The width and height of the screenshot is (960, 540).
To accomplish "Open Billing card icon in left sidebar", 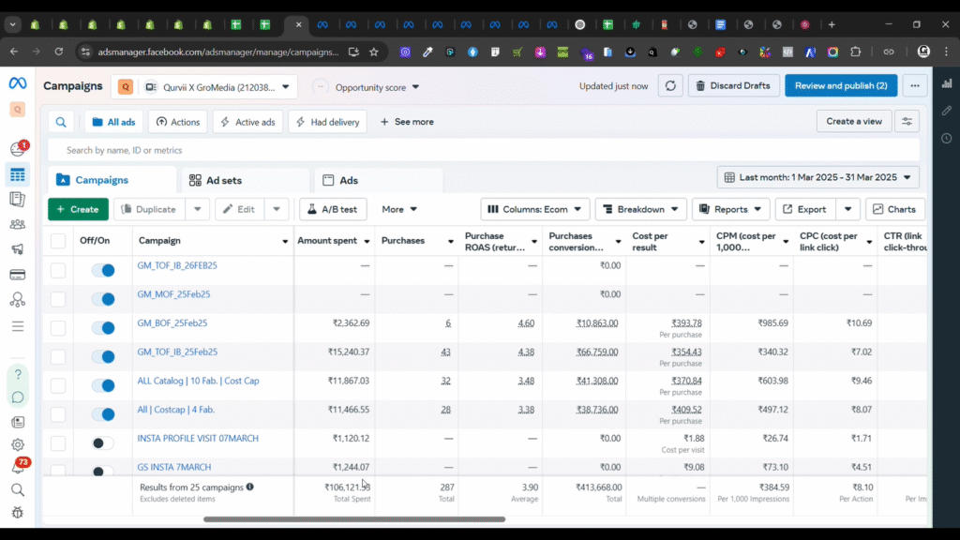I will [17, 275].
